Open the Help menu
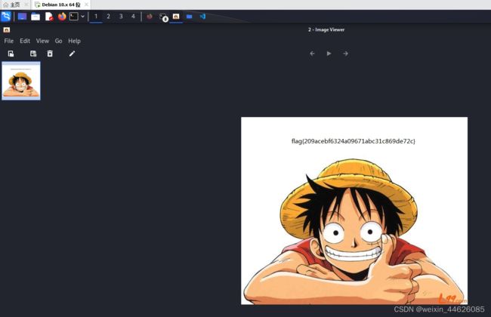 tap(74, 41)
